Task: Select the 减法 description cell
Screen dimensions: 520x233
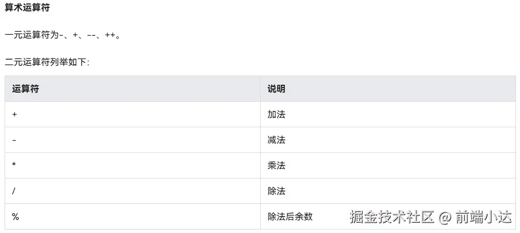Action: coord(276,140)
